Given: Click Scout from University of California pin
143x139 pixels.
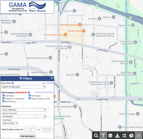Looking at the screenshot, I should point(70,47).
